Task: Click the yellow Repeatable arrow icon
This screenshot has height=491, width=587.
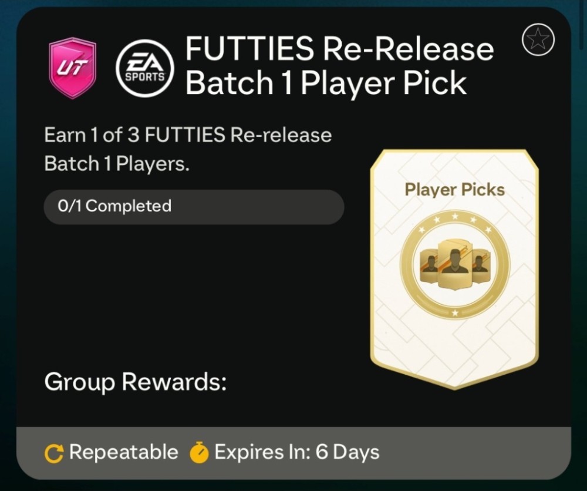Action: click(54, 453)
